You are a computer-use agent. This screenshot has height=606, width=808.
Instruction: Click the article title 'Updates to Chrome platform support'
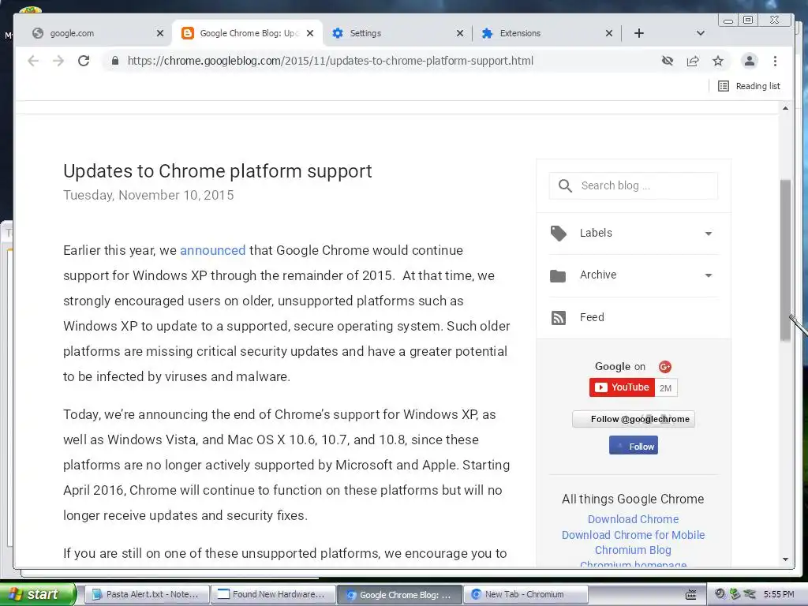point(218,171)
